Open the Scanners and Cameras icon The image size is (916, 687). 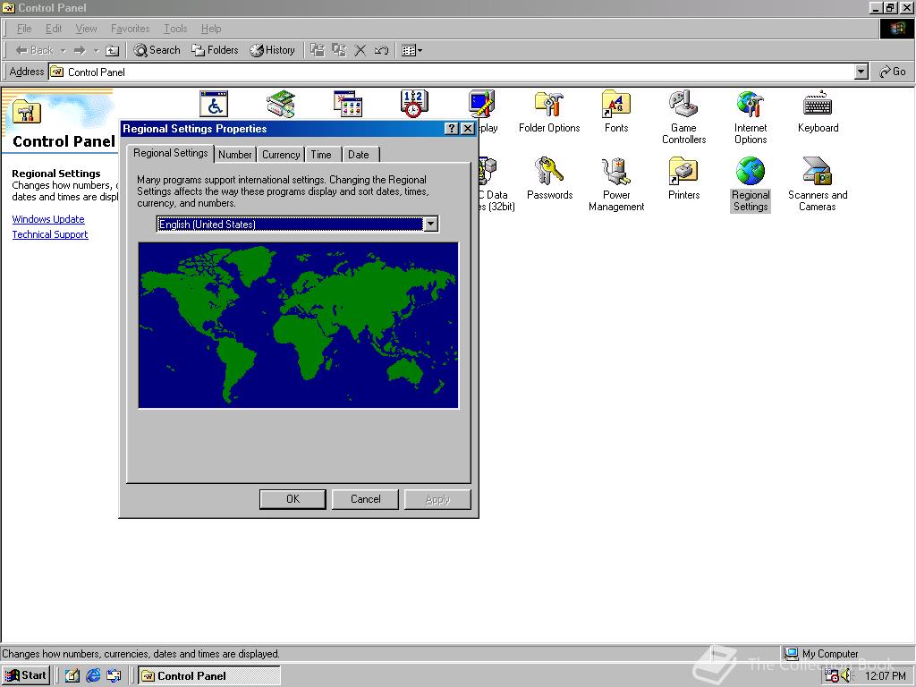pos(817,172)
